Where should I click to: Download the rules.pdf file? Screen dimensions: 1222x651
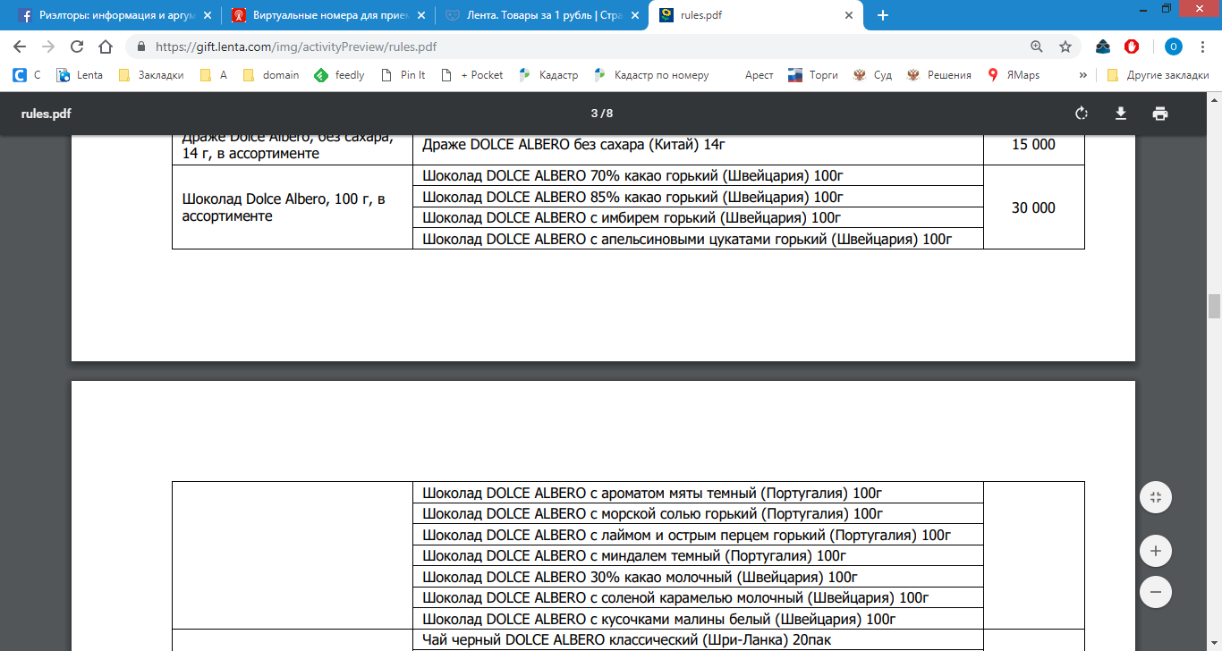pos(1120,114)
